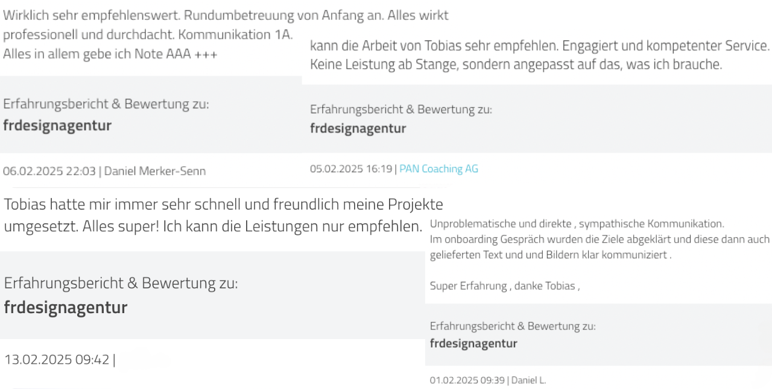Viewport: 772px width, 389px height.
Task: Click the date 05.02.2025 16:19
Action: coord(352,169)
